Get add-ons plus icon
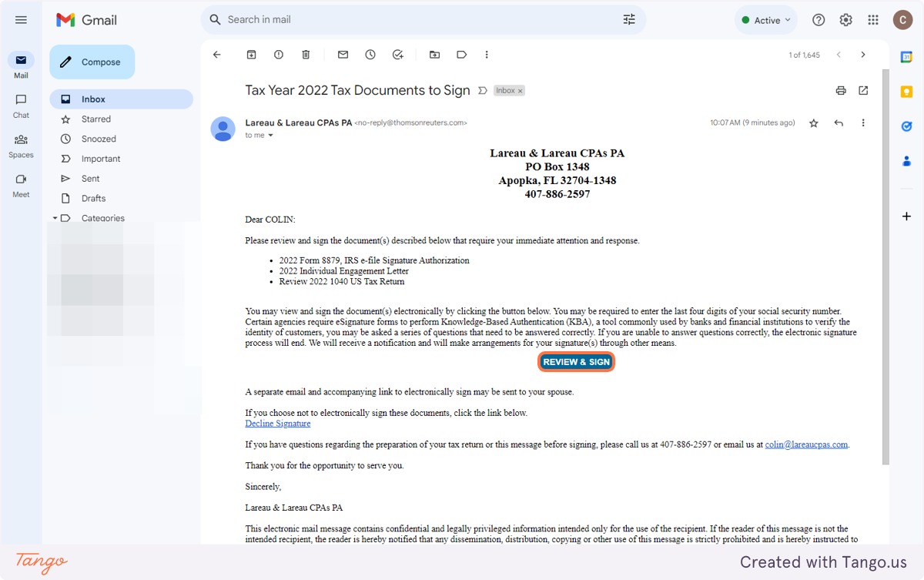 tap(906, 216)
